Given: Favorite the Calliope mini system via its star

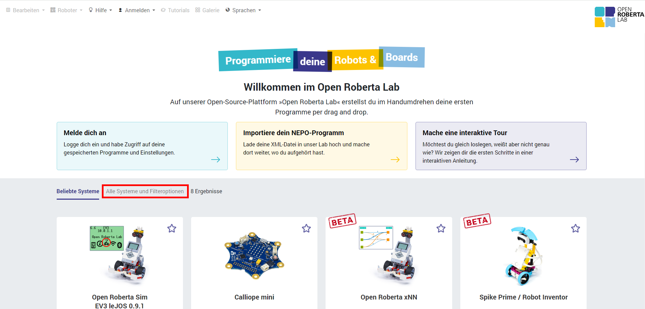Looking at the screenshot, I should pyautogui.click(x=306, y=229).
